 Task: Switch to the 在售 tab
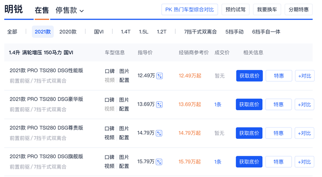coord(42,10)
